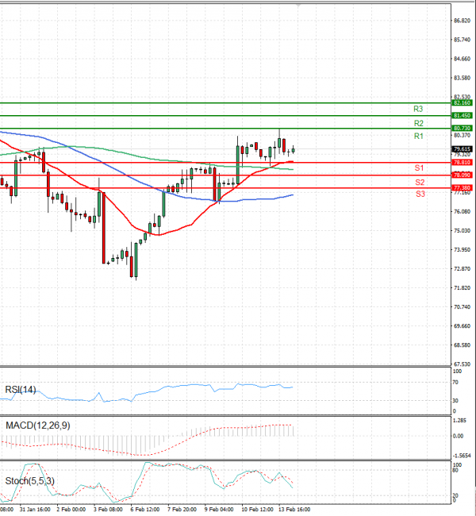The height and width of the screenshot is (516, 476).
Task: Click the last candlestick on 13 Feb
Action: 293,150
